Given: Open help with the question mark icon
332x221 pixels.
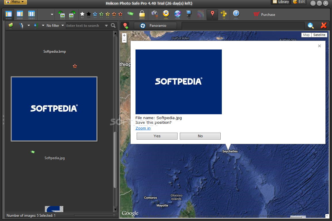Looking at the screenshot, I should pyautogui.click(x=236, y=14).
